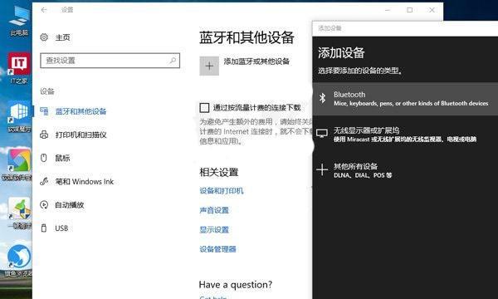Select the Pen and Windows Ink icon
This screenshot has height=299, width=498.
point(44,181)
